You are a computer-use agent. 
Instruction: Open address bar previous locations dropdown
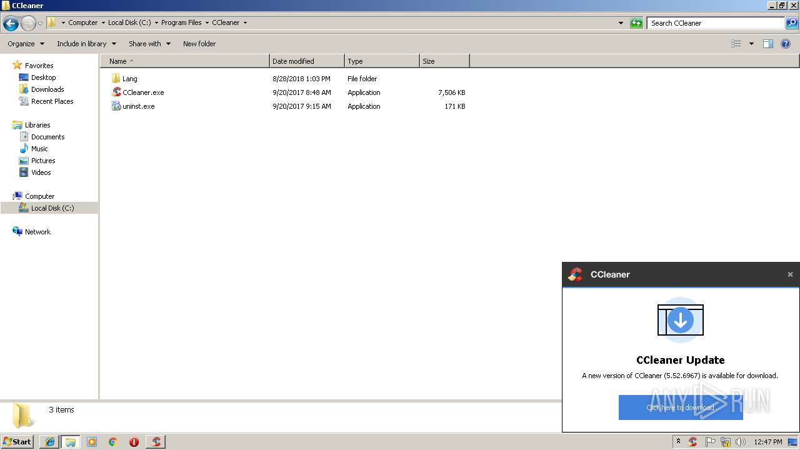[621, 22]
